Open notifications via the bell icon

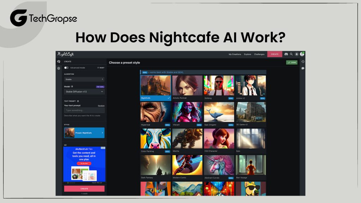click(x=296, y=54)
